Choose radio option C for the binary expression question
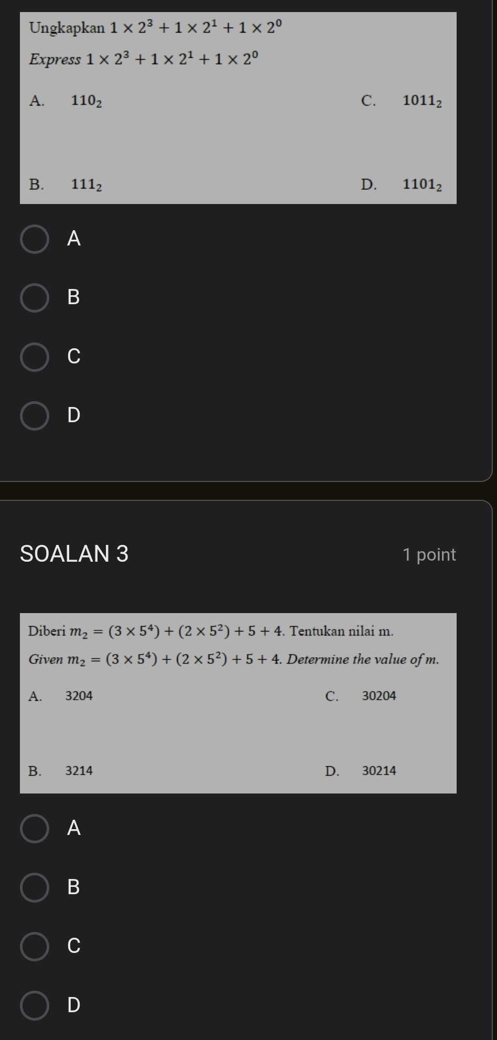Viewport: 497px width, 1040px height. (35, 357)
